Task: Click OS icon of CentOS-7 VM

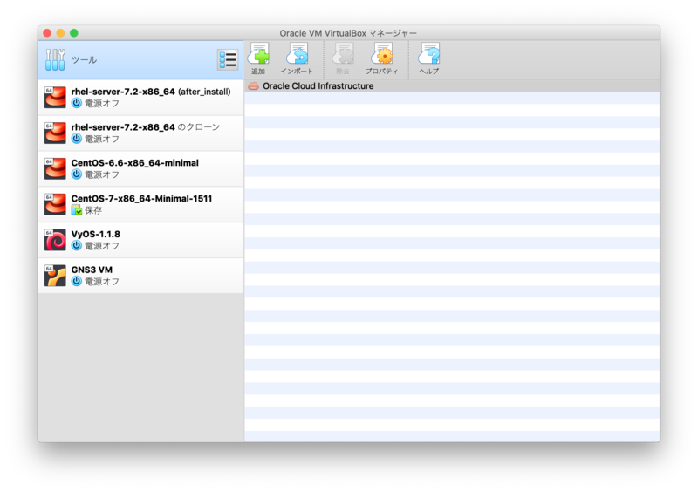Action: click(x=55, y=204)
